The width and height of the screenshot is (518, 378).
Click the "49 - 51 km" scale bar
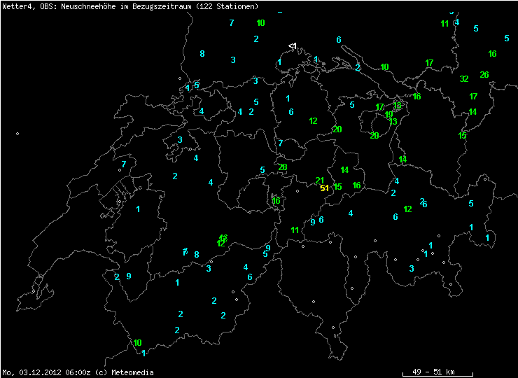[437, 371]
